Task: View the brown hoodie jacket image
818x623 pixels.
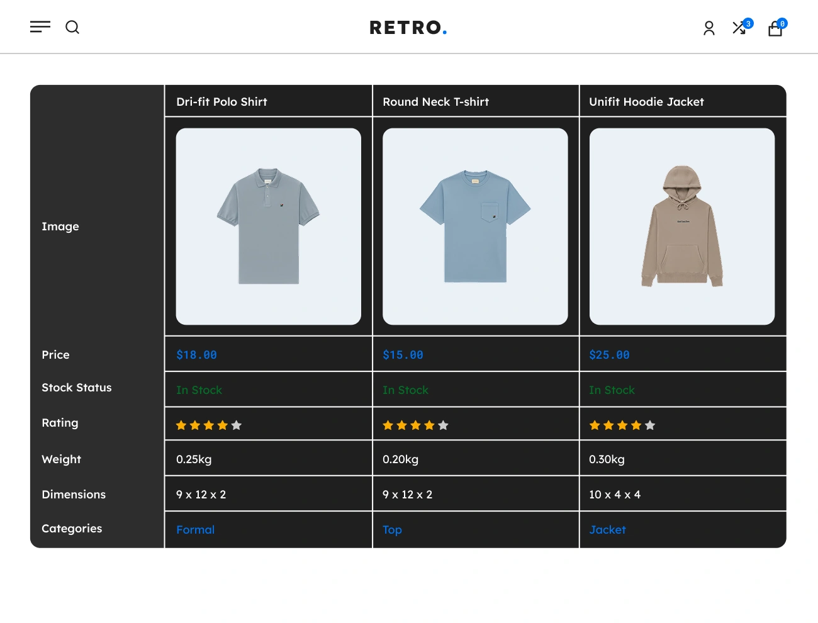Action: tap(682, 227)
